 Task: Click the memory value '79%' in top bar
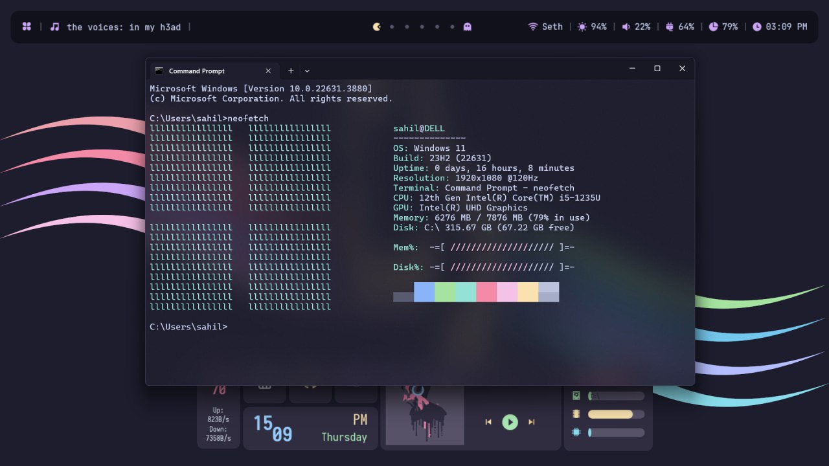(730, 27)
